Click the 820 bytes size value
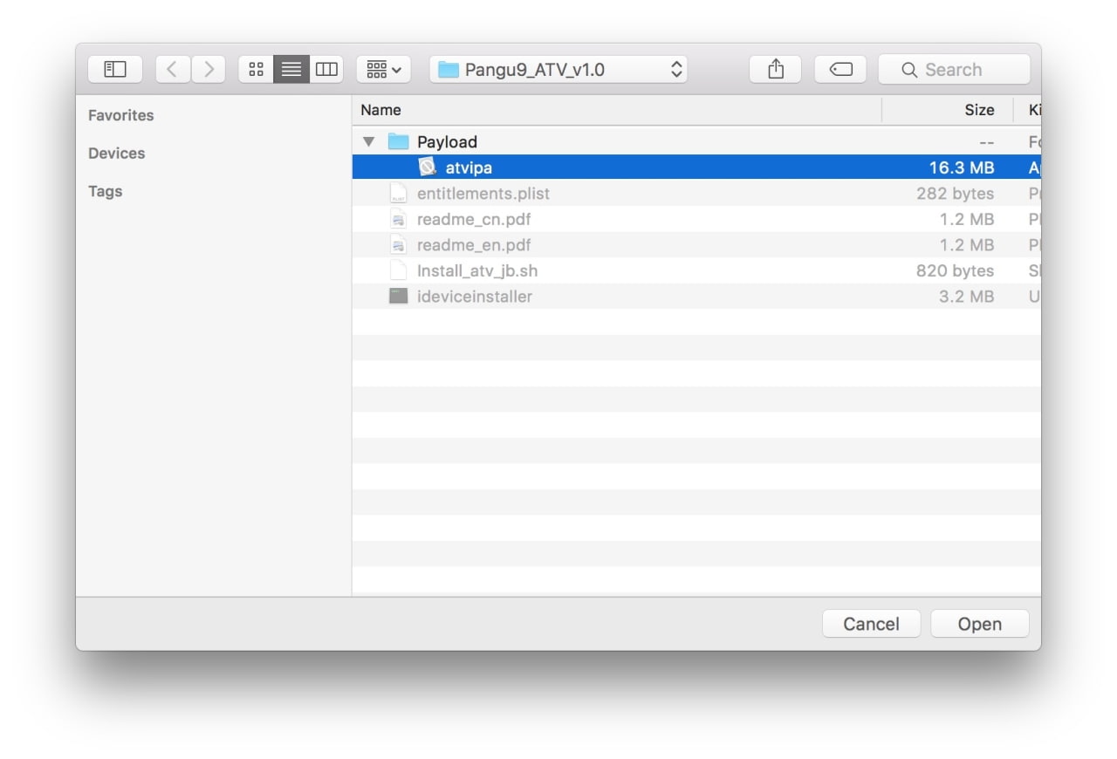Viewport: 1117px width, 759px height. coord(955,270)
